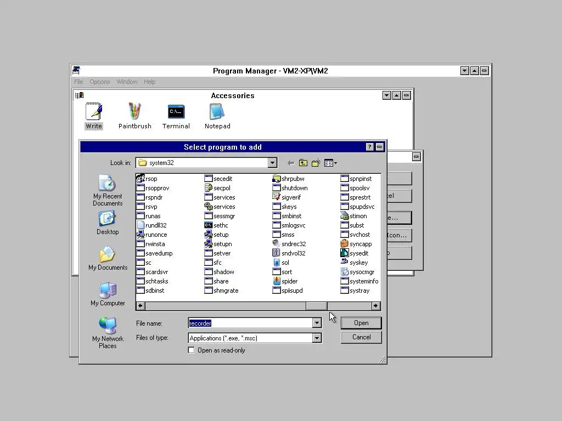Open My Computer in places bar
Viewport: 562px width, 421px height.
108,294
